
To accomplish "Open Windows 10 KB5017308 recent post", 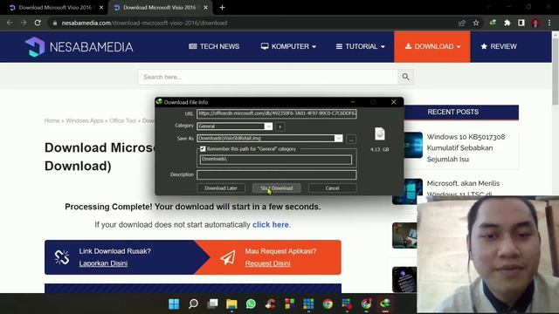I will (466, 147).
